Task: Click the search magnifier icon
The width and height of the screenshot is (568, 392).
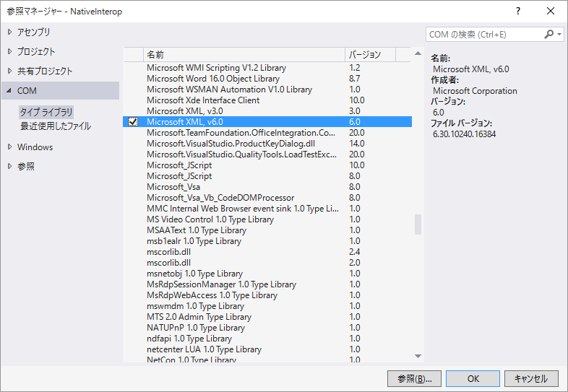Action: tap(548, 35)
